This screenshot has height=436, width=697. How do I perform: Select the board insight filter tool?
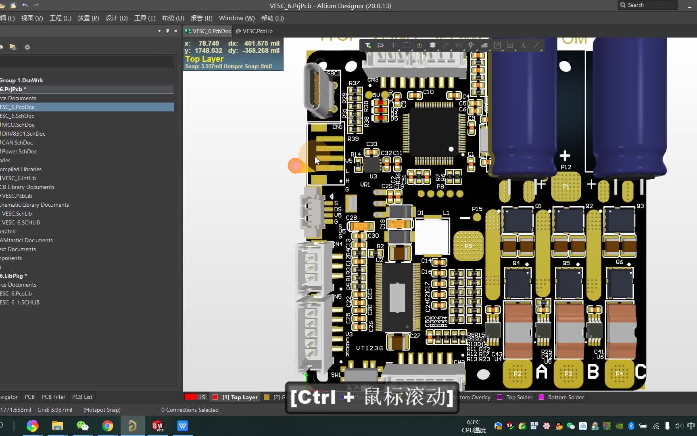(x=368, y=45)
